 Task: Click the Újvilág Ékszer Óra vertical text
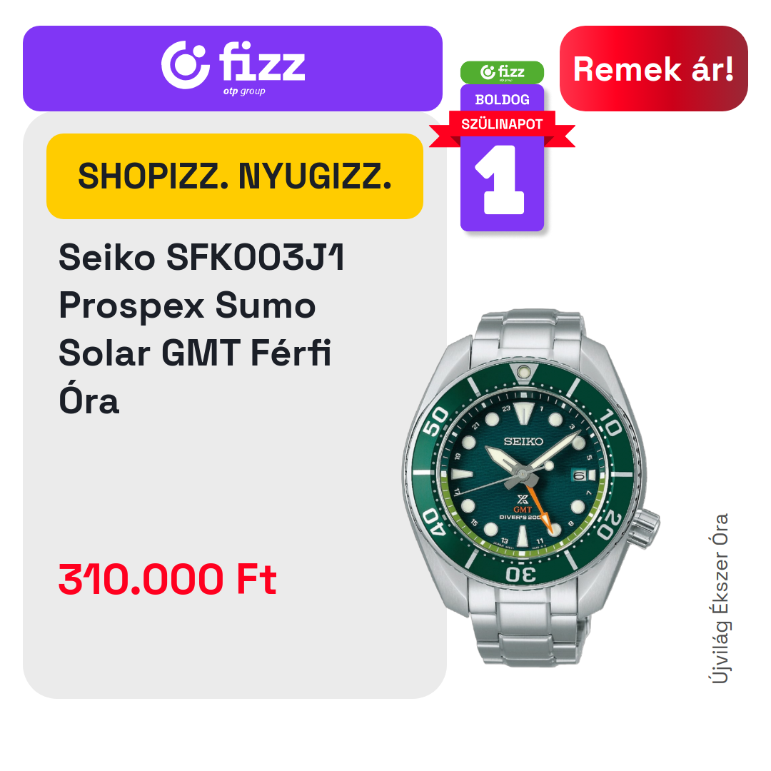click(x=720, y=598)
